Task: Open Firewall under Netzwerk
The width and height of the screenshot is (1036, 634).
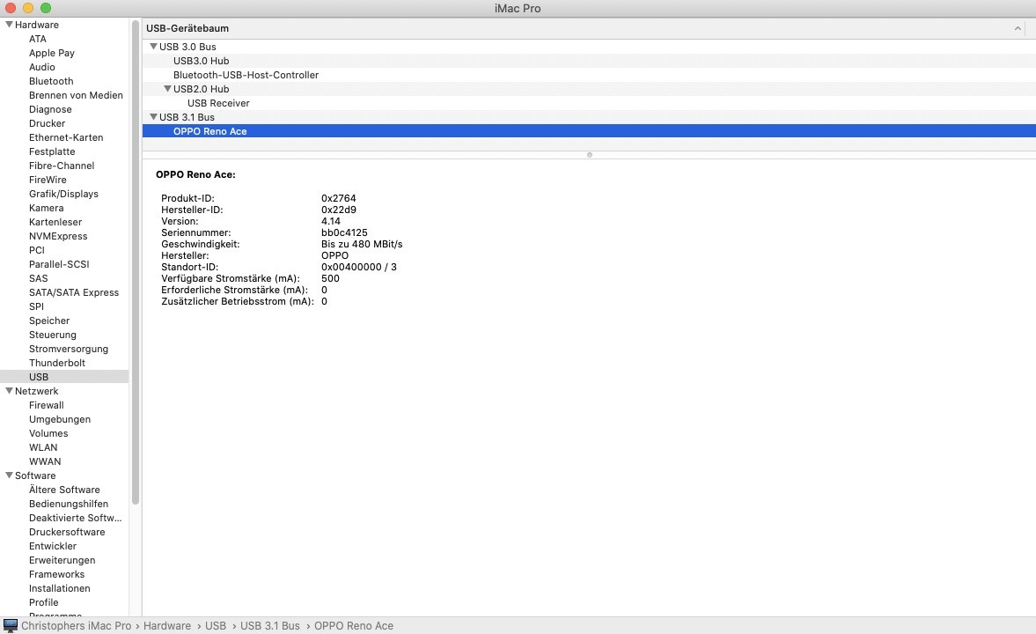Action: tap(47, 405)
